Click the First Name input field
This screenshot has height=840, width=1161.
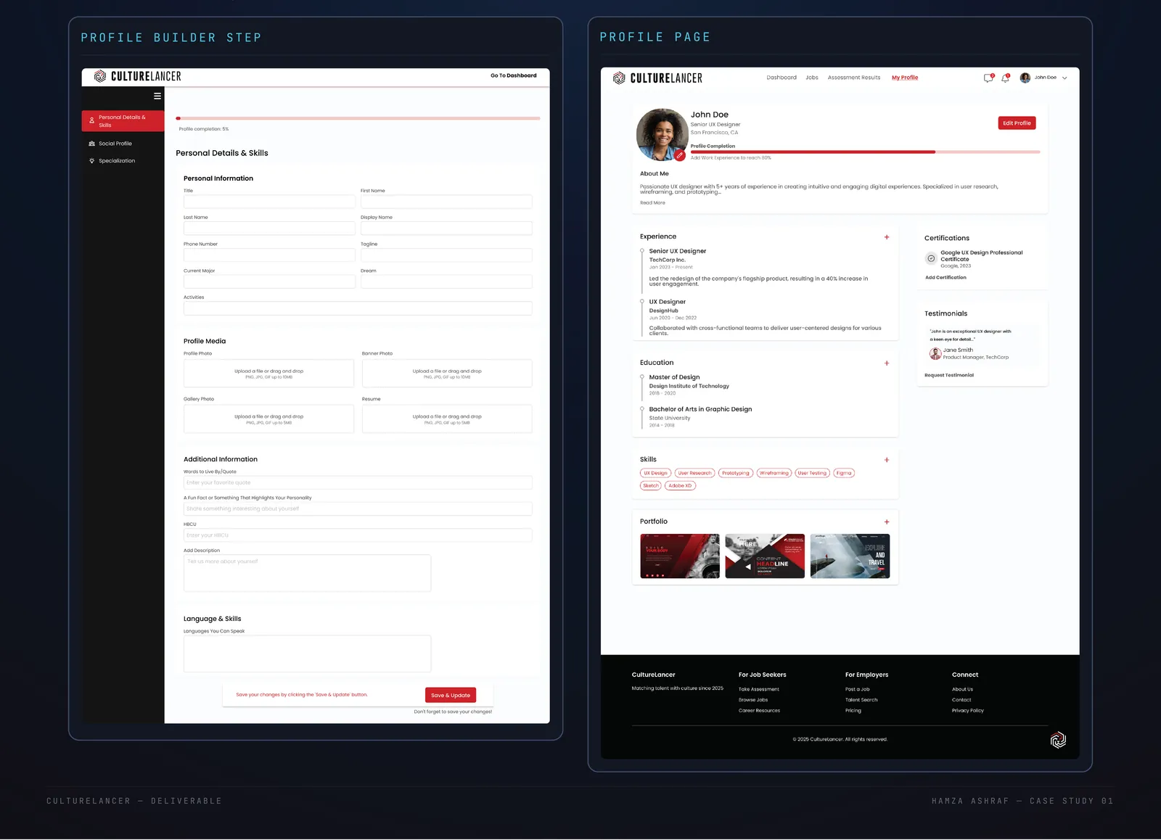pos(446,202)
